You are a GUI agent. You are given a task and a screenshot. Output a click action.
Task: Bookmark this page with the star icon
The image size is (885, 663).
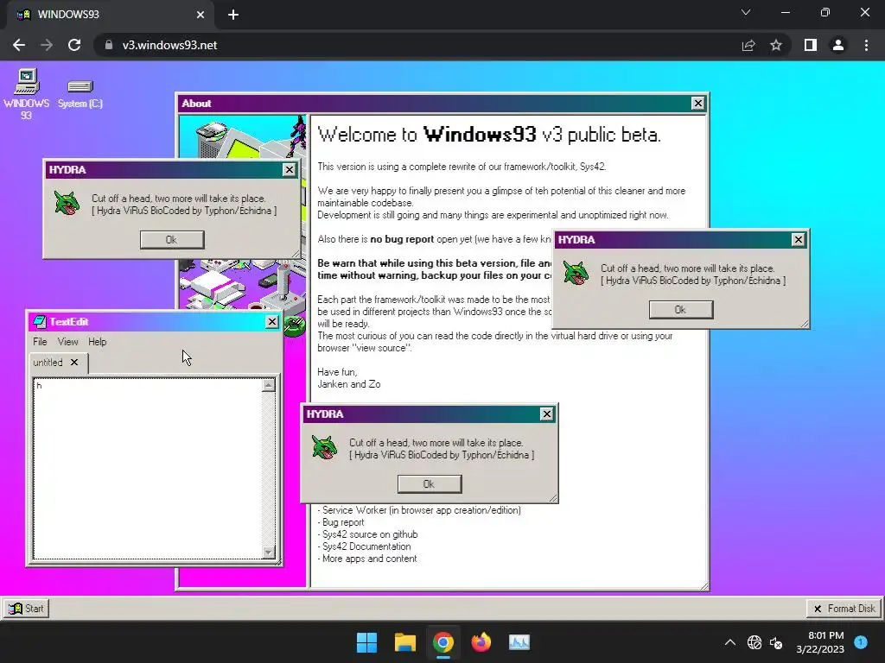coord(776,45)
